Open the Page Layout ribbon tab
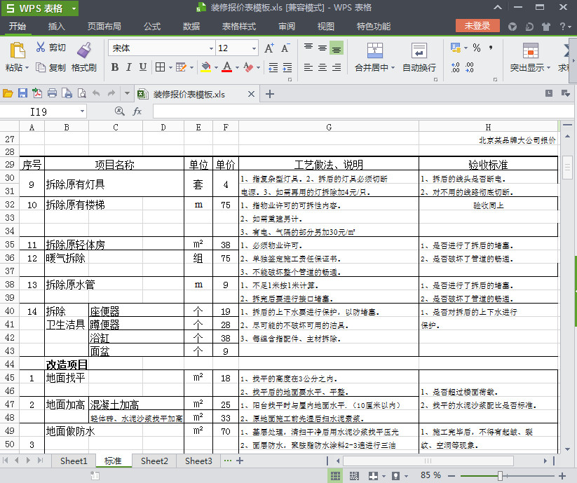 (x=104, y=26)
